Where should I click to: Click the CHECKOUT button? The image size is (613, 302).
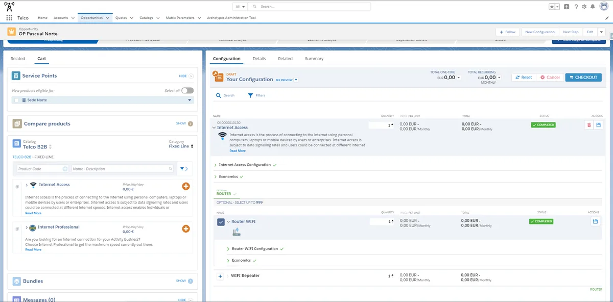(583, 78)
